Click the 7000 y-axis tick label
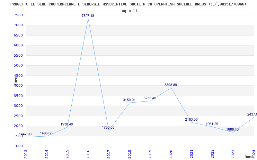Viewport: 257px width, 160px height. click(x=18, y=25)
